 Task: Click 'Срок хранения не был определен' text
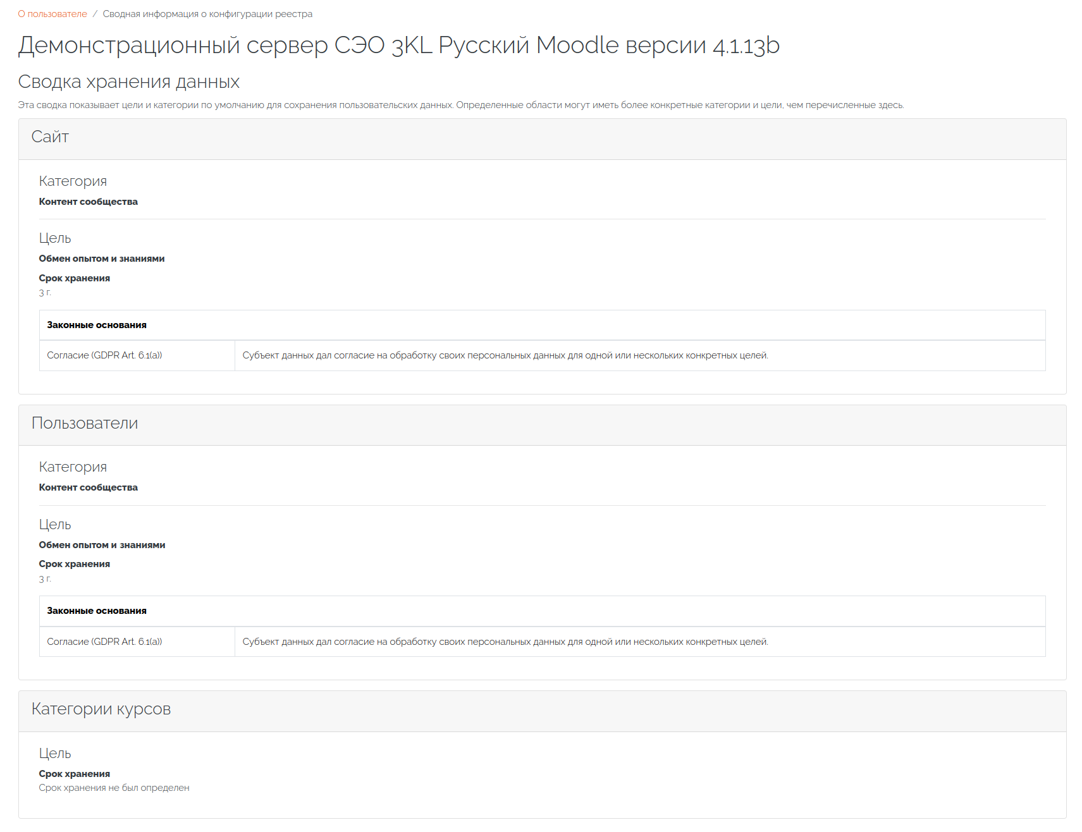point(114,788)
